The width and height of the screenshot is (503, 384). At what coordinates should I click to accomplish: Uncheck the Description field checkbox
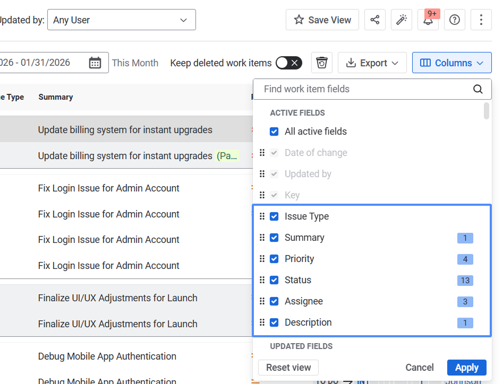click(274, 322)
